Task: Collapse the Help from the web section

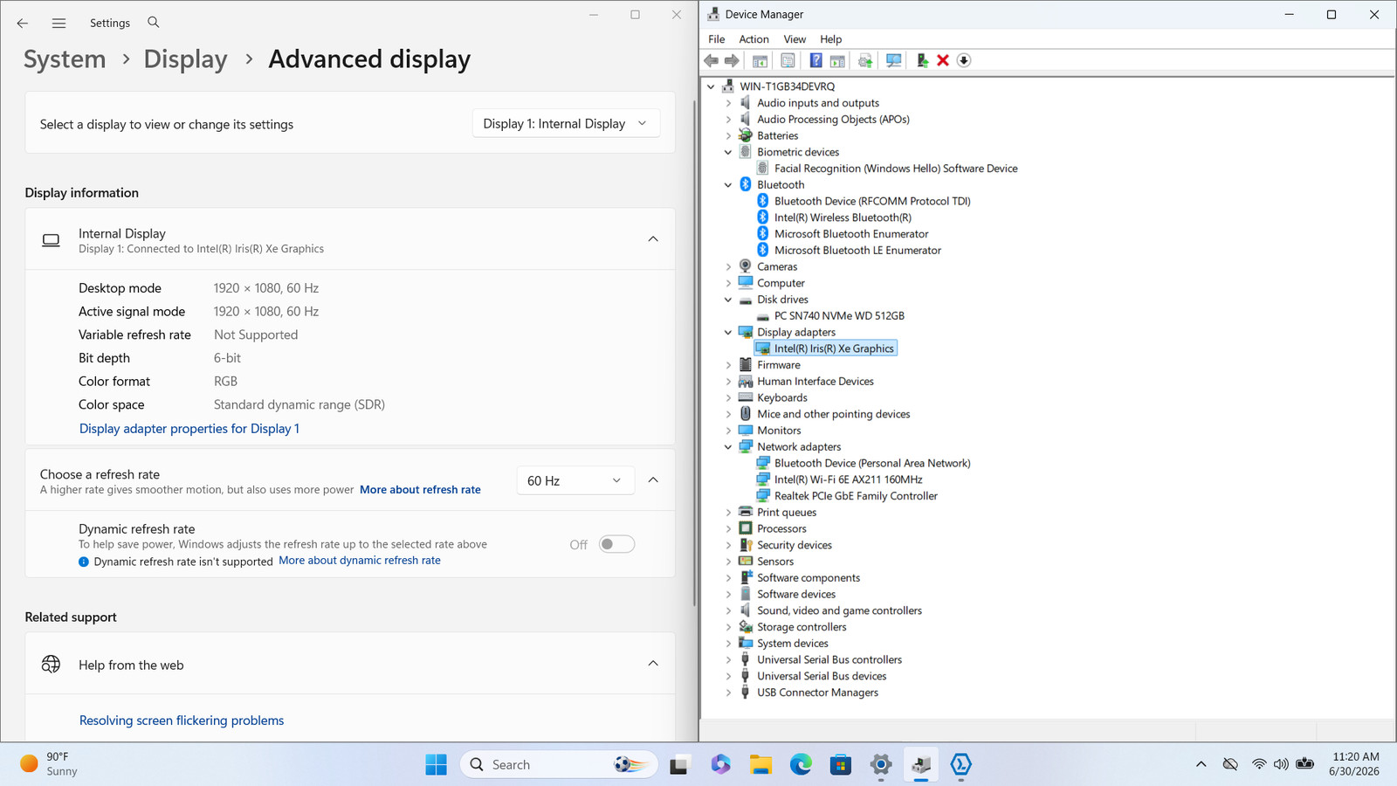Action: pos(653,664)
